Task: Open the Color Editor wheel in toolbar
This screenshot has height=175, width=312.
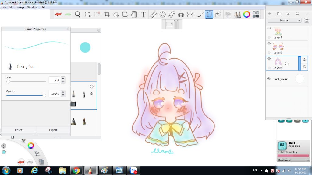Action: pyautogui.click(x=246, y=15)
